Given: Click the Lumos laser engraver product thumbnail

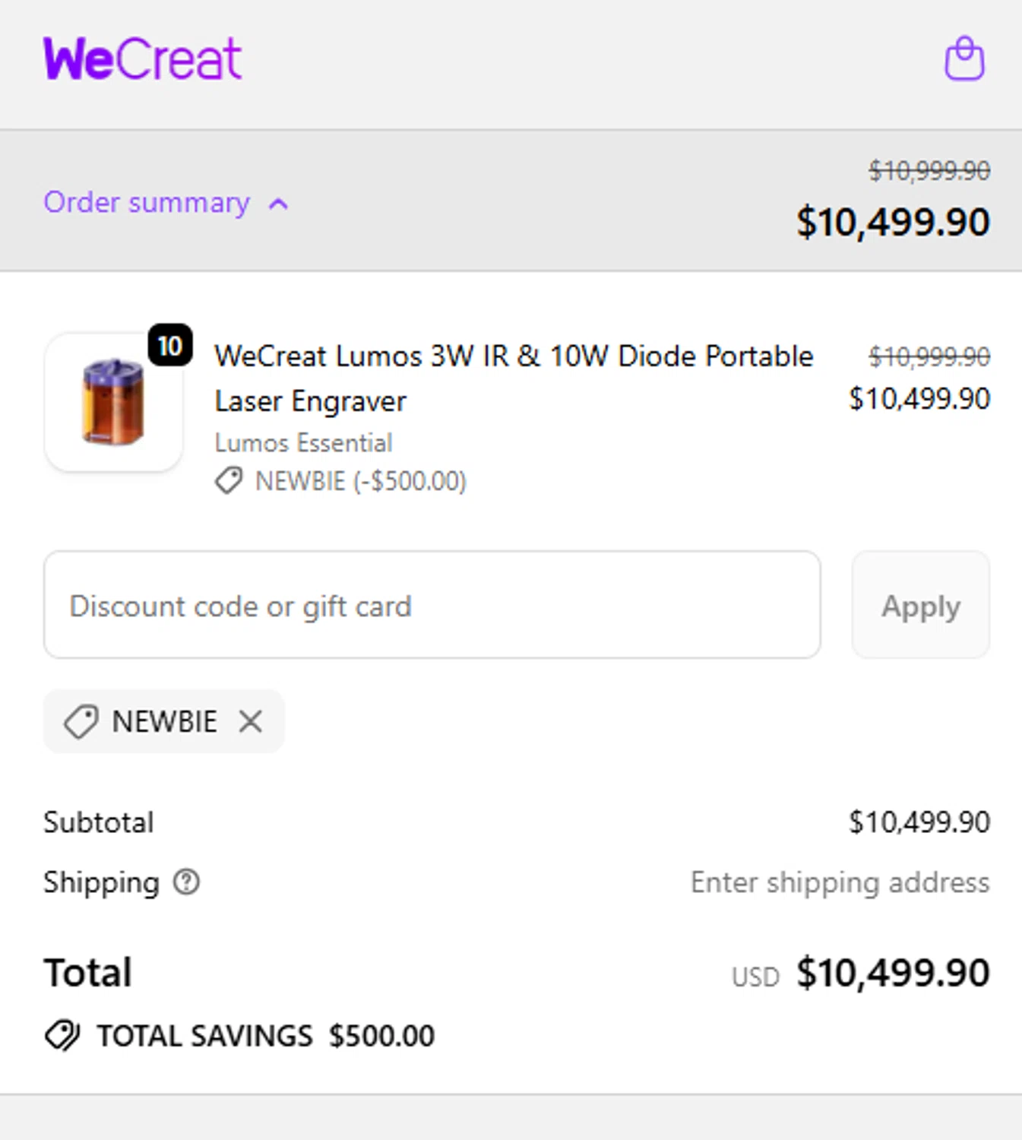Looking at the screenshot, I should click(113, 402).
